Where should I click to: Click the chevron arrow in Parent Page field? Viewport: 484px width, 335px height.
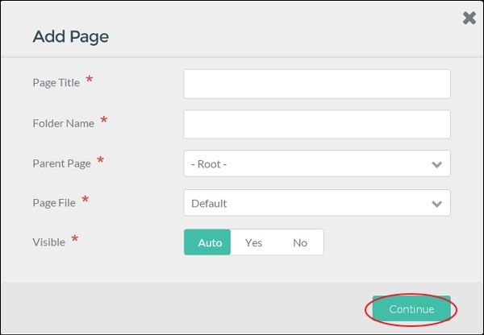[437, 164]
